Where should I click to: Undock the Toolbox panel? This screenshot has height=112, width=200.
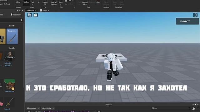(20, 11)
